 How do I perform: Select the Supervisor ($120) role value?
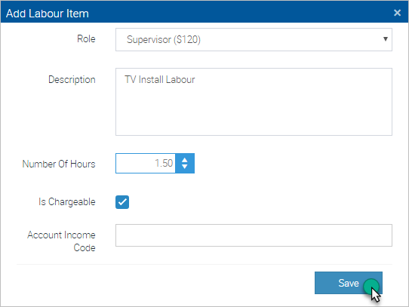tap(164, 40)
